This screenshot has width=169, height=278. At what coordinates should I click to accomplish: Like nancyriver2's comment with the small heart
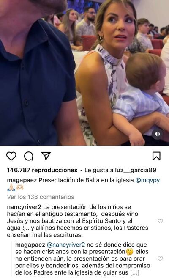click(x=160, y=221)
